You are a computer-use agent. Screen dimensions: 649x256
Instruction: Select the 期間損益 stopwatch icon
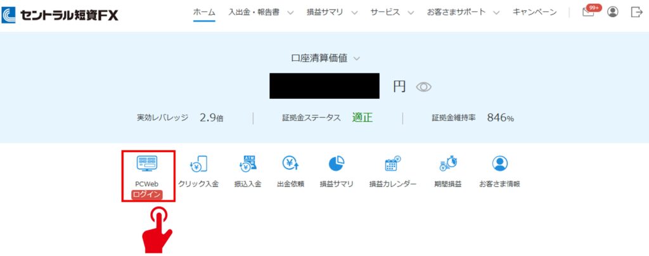click(447, 164)
